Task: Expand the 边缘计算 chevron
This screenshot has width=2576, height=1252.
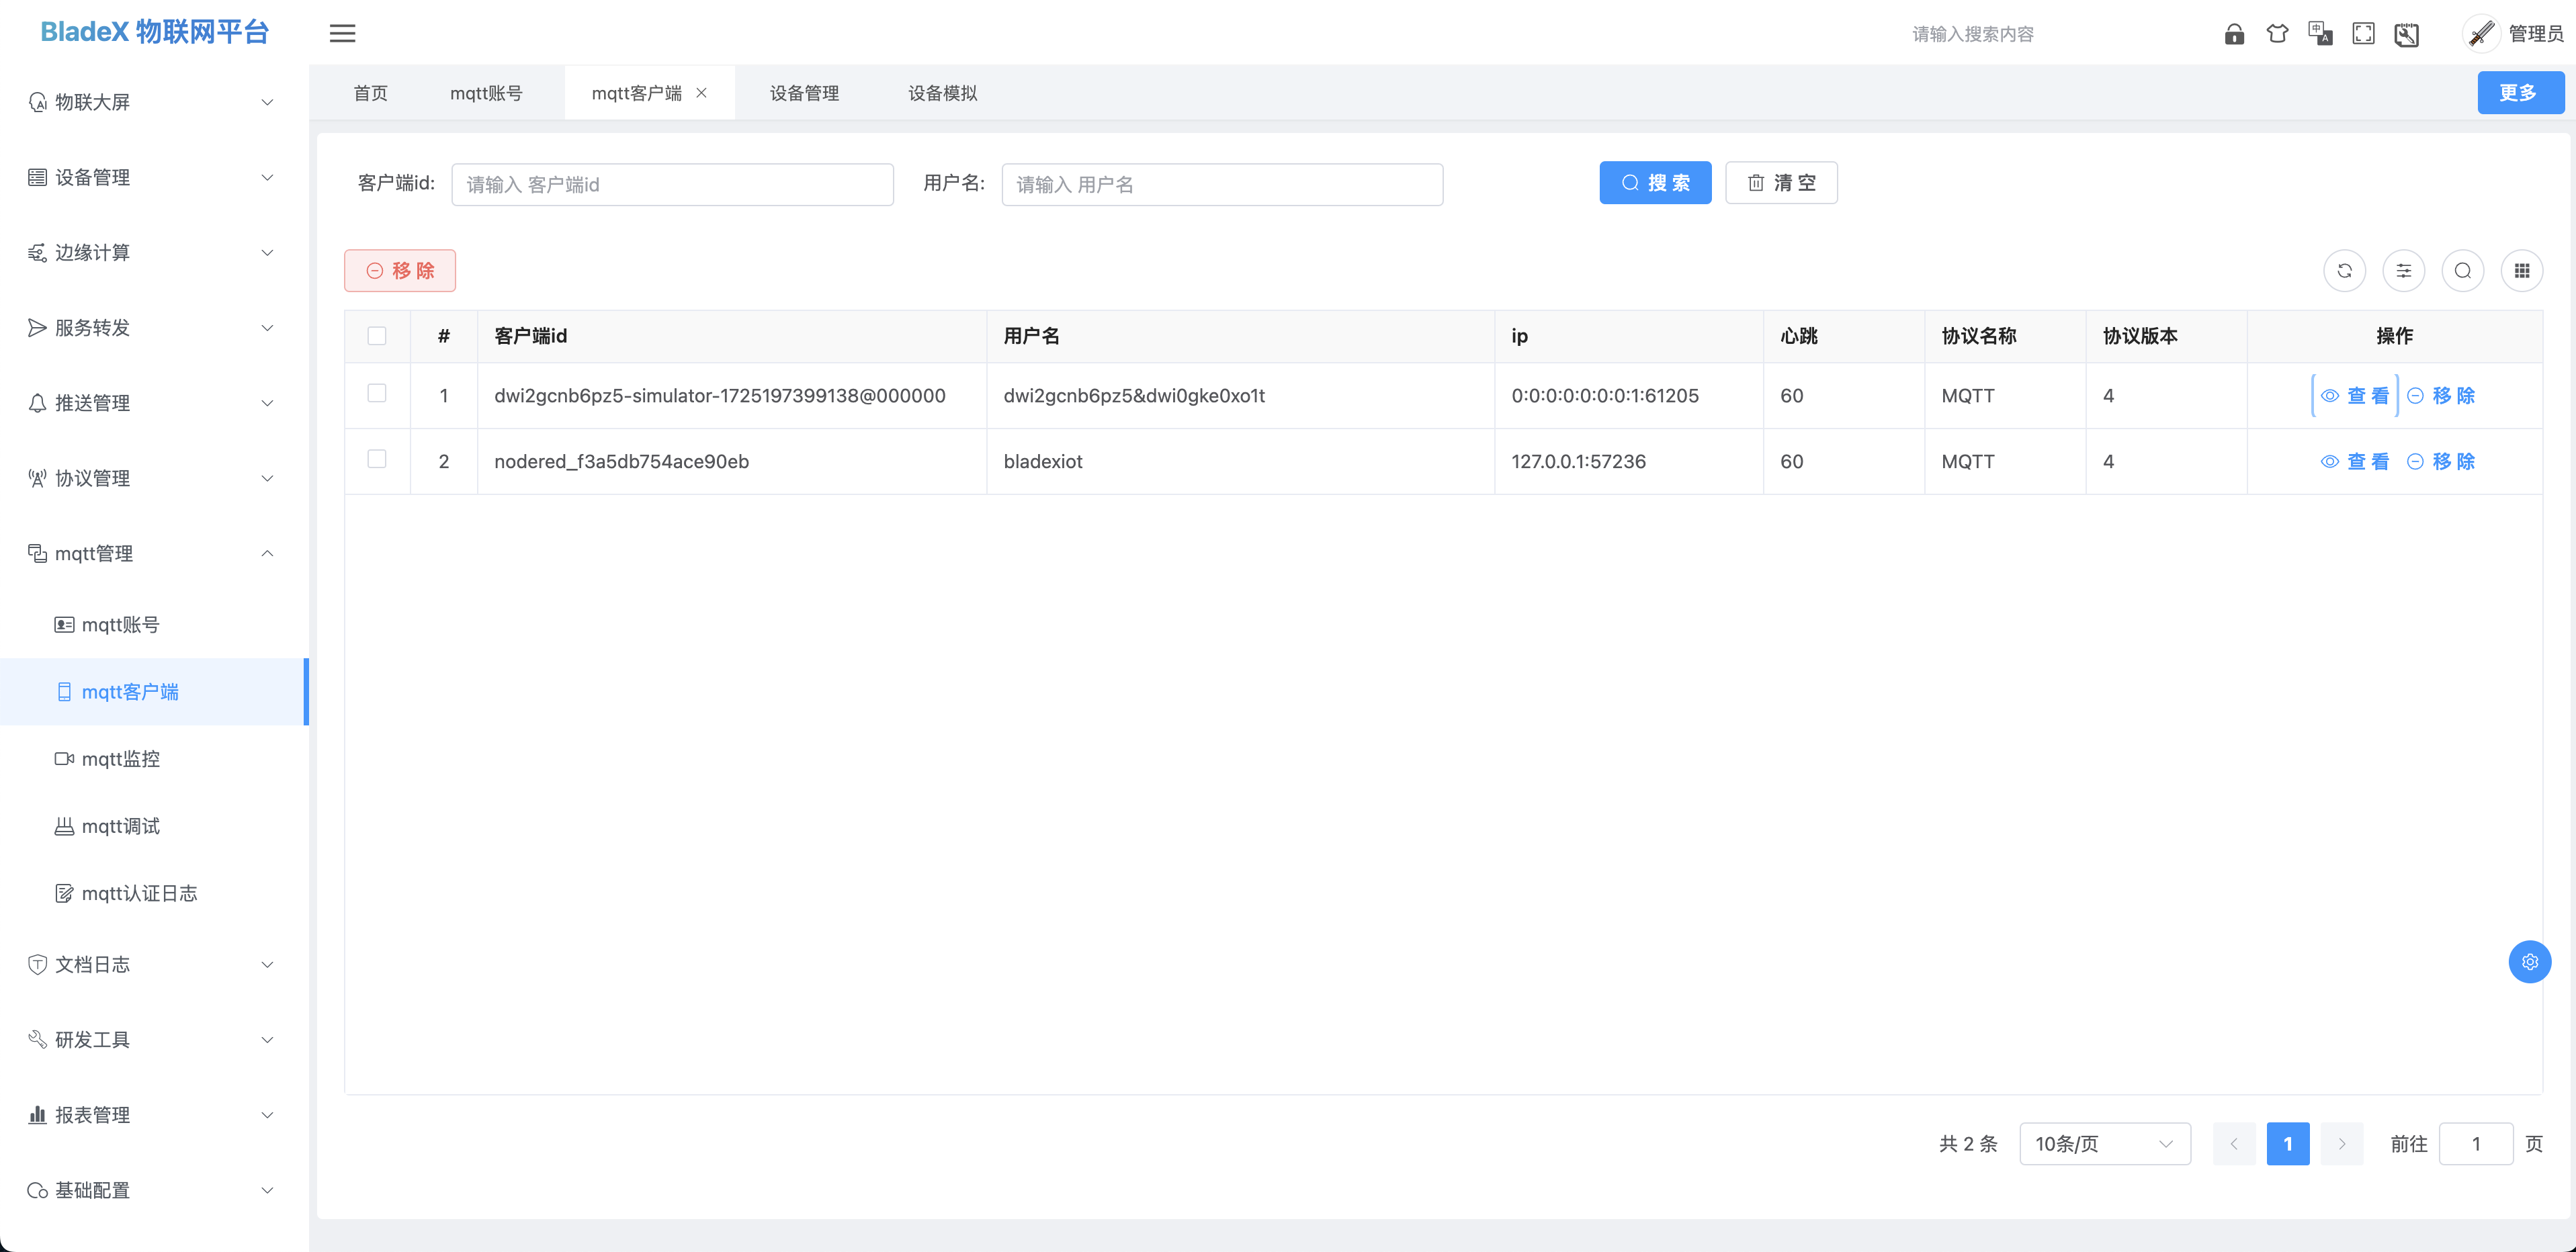Action: pyautogui.click(x=267, y=252)
